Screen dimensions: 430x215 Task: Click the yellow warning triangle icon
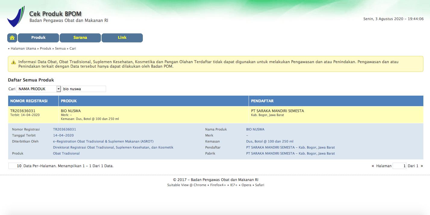pyautogui.click(x=14, y=62)
